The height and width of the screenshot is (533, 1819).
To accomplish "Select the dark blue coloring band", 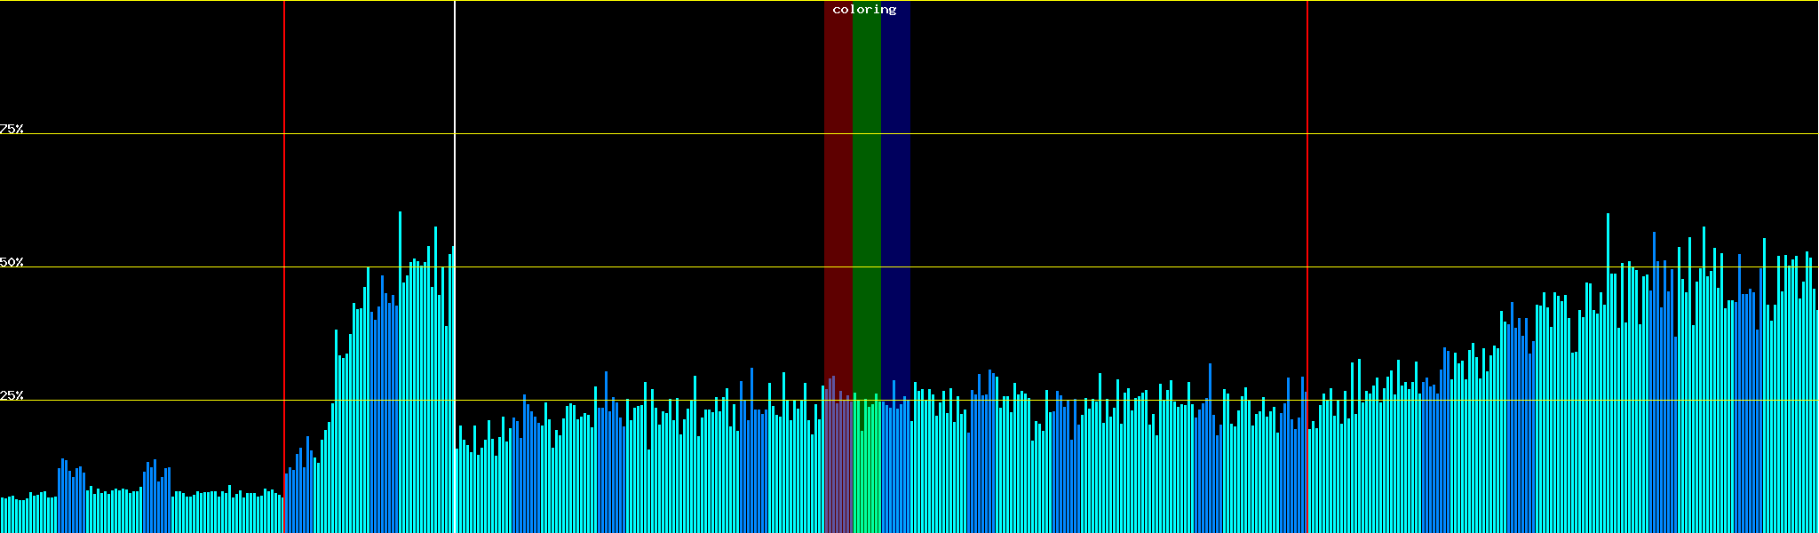I will tap(895, 178).
